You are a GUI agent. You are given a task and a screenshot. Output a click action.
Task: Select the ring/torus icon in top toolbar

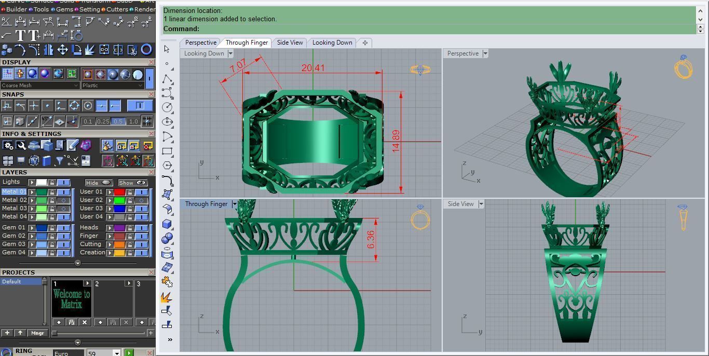coord(146,50)
